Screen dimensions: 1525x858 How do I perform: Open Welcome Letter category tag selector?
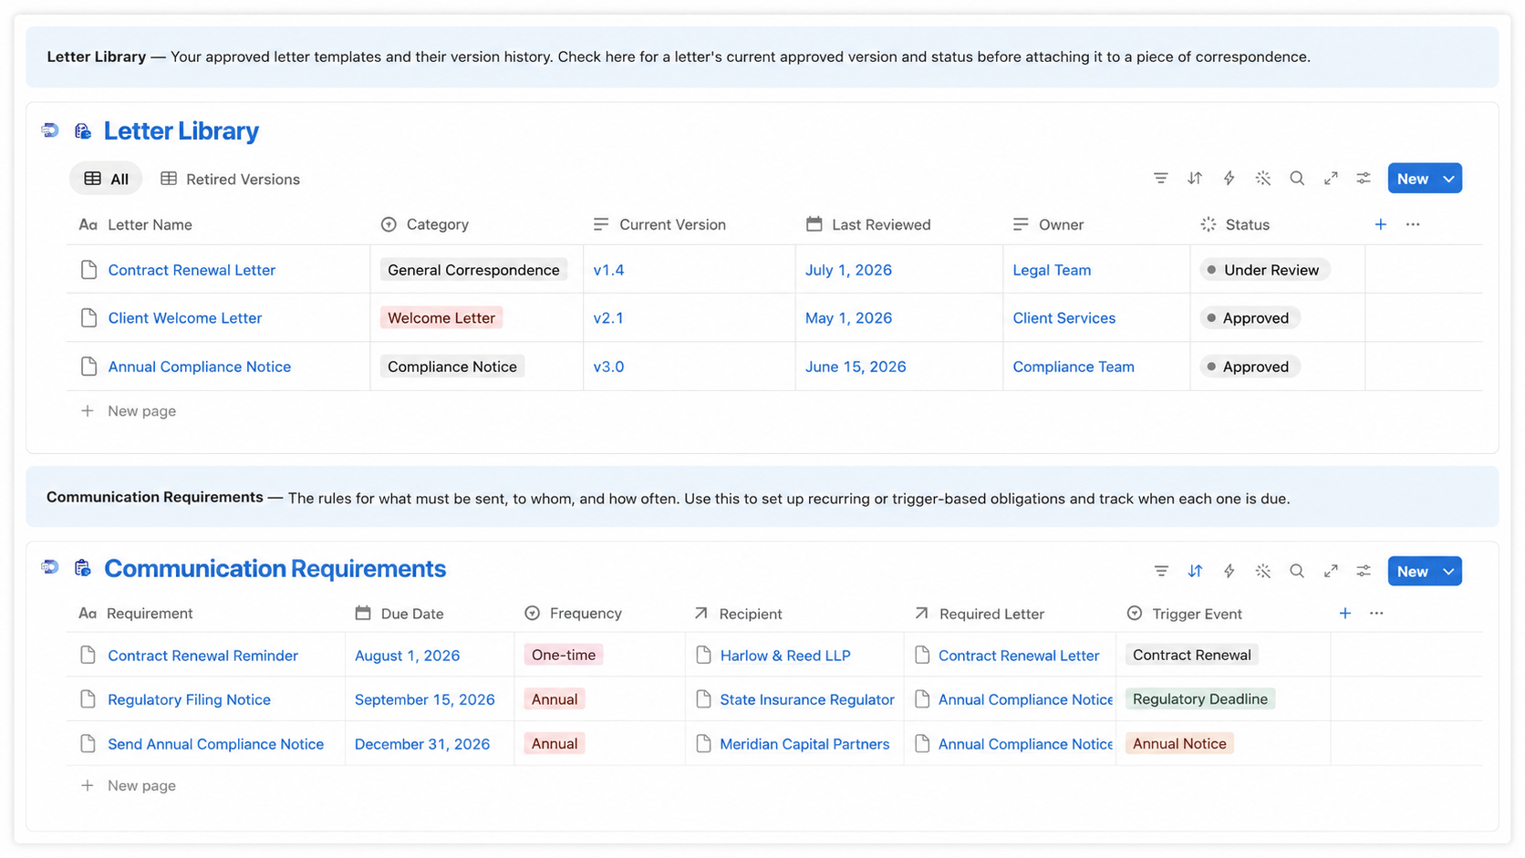click(x=441, y=318)
